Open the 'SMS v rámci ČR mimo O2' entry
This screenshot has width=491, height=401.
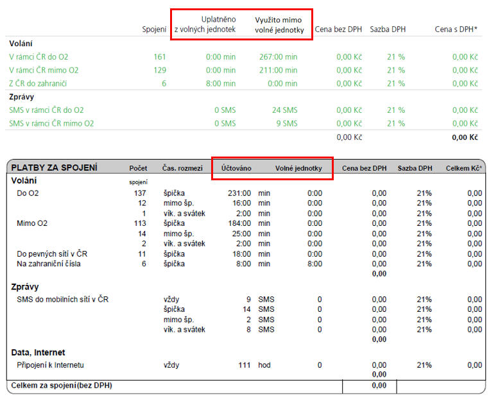tap(51, 124)
